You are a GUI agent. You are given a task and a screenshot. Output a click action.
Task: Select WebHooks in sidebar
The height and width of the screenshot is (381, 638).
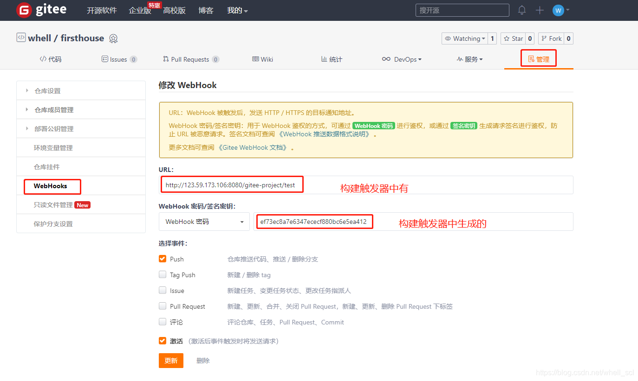(x=81, y=186)
